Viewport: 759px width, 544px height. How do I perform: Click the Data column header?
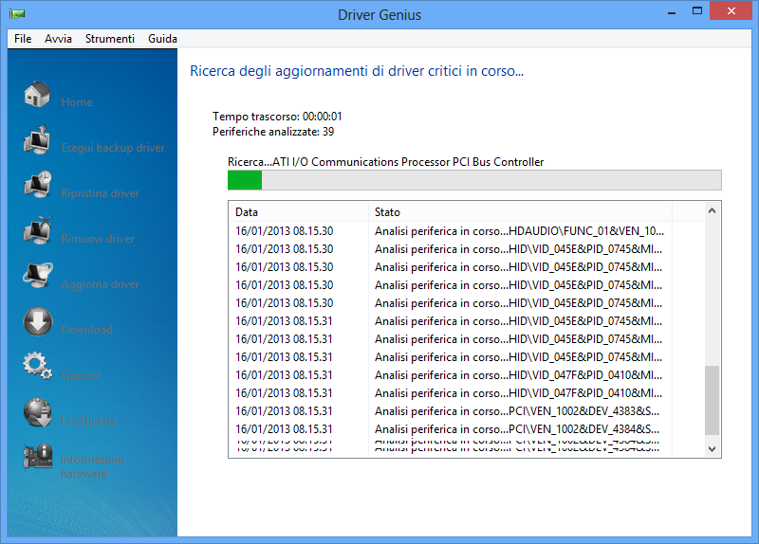(298, 211)
